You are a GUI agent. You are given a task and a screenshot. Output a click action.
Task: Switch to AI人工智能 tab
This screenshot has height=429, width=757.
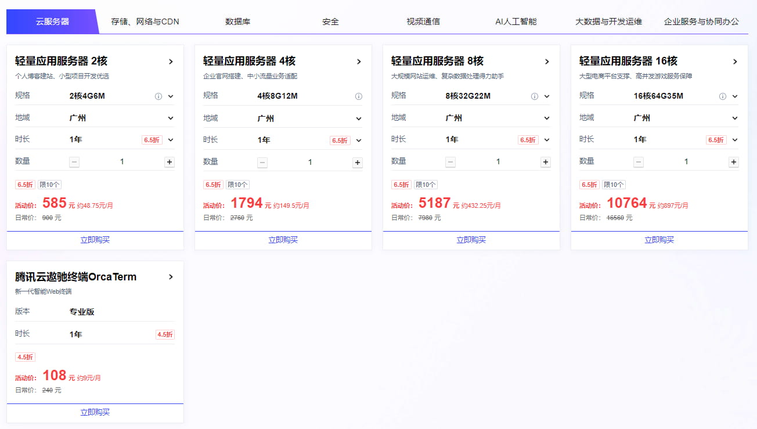(516, 21)
